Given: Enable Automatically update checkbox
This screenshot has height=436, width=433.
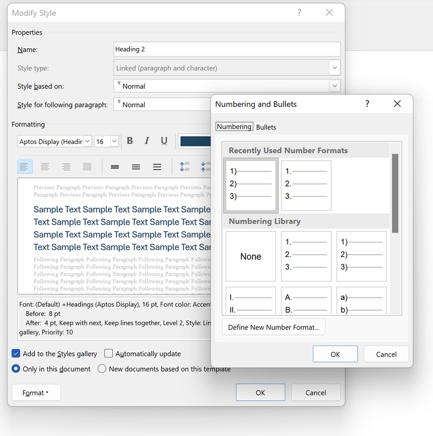Looking at the screenshot, I should (109, 354).
